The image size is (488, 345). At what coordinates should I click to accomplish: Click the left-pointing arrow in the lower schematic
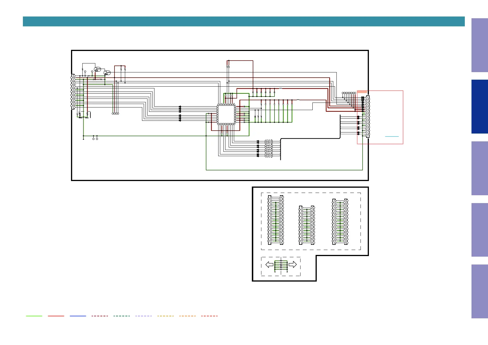pyautogui.click(x=269, y=264)
